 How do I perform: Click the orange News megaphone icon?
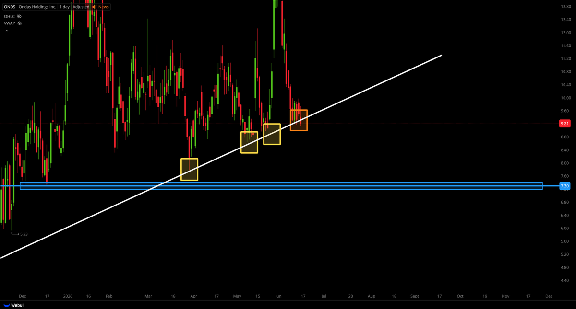95,7
